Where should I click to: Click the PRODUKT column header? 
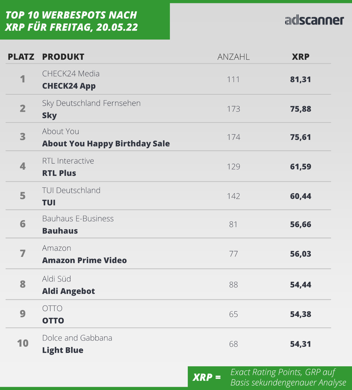[63, 57]
